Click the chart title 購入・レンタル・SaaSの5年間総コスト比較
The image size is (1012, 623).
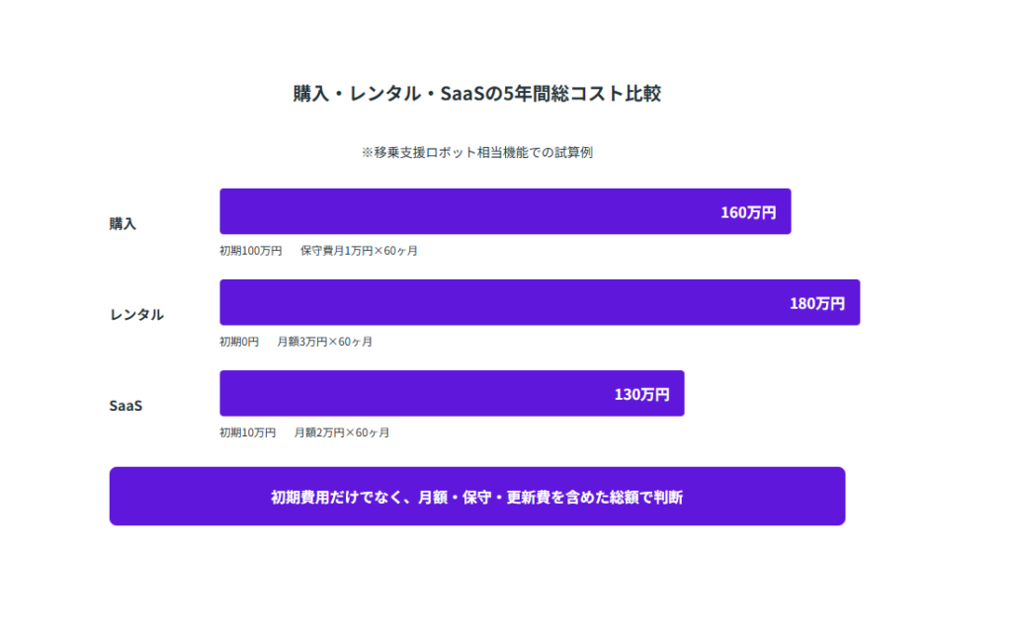click(476, 95)
